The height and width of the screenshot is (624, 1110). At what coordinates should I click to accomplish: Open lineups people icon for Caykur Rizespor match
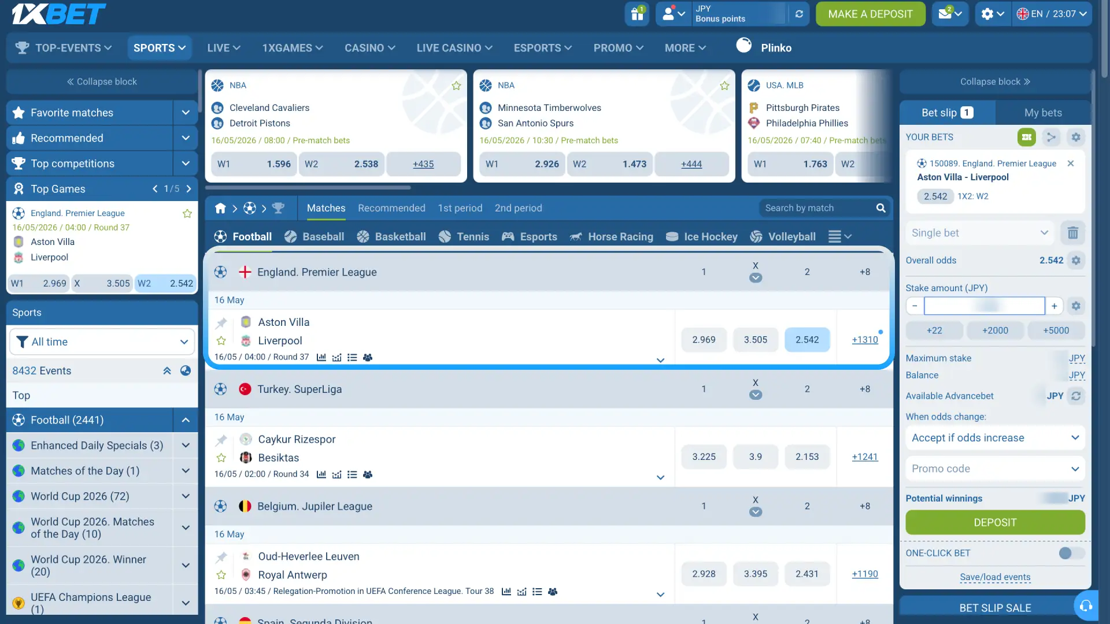(368, 475)
